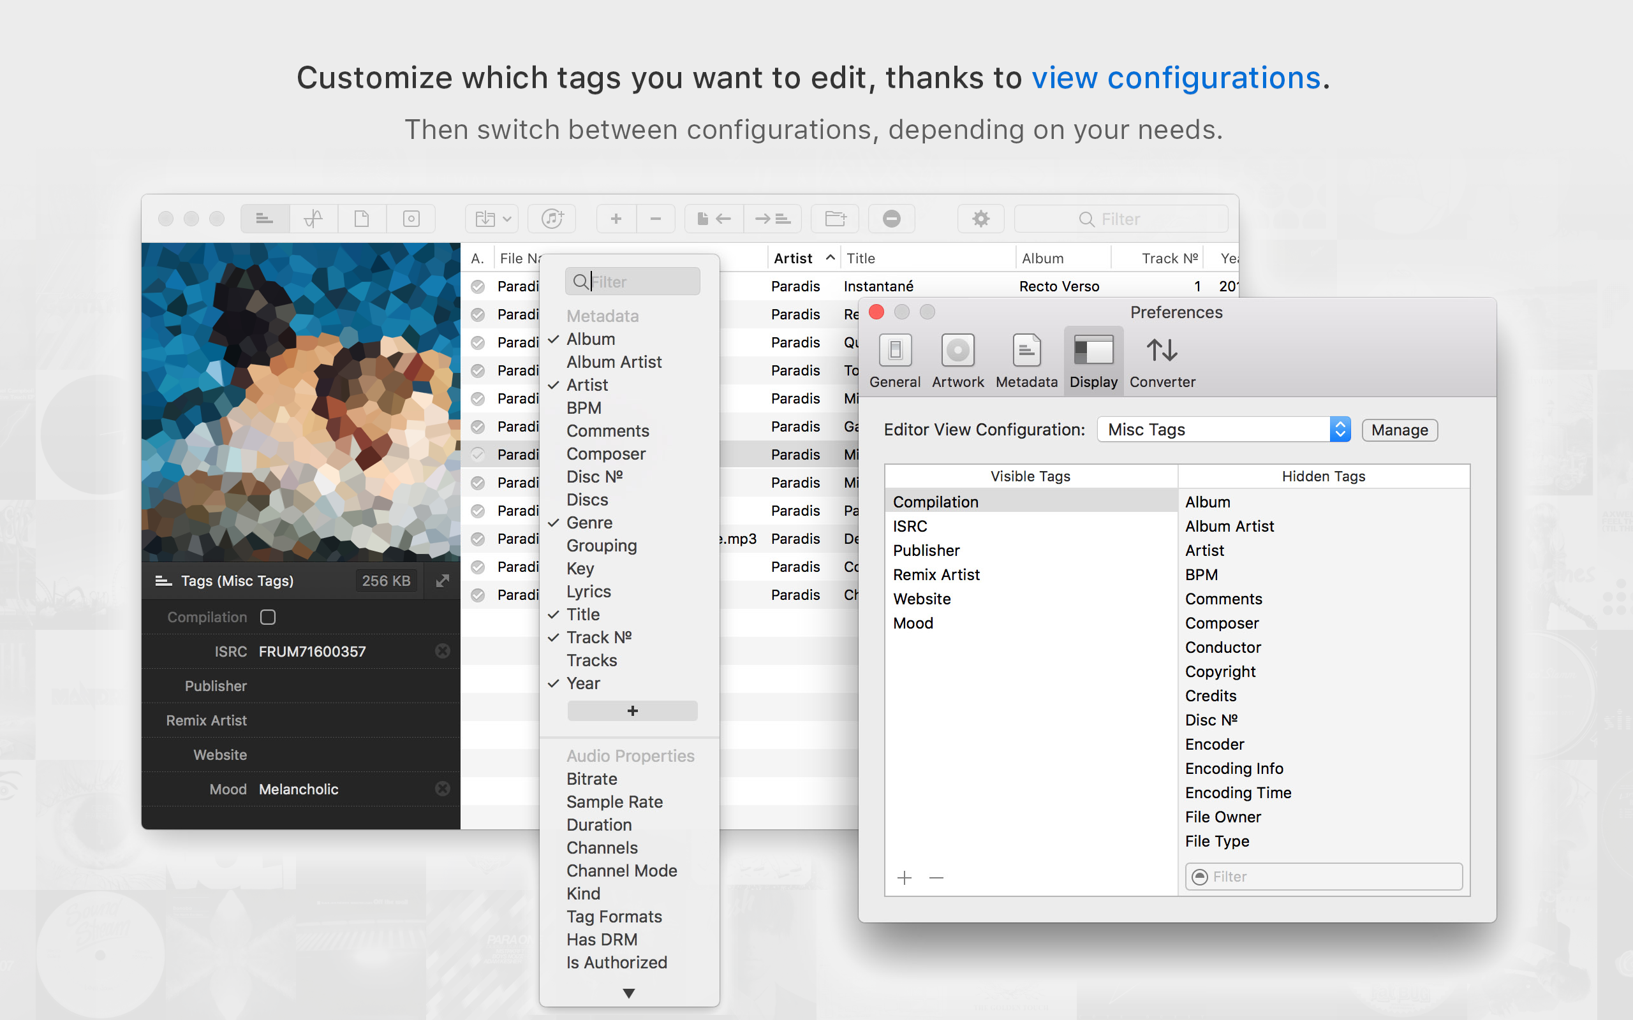
Task: Select the Metadata preferences icon
Action: (x=1025, y=359)
